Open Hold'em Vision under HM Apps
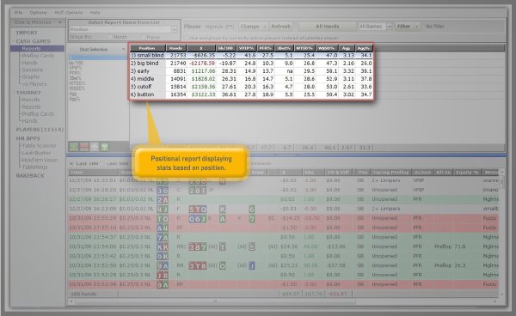The width and height of the screenshot is (516, 316). tap(40, 161)
